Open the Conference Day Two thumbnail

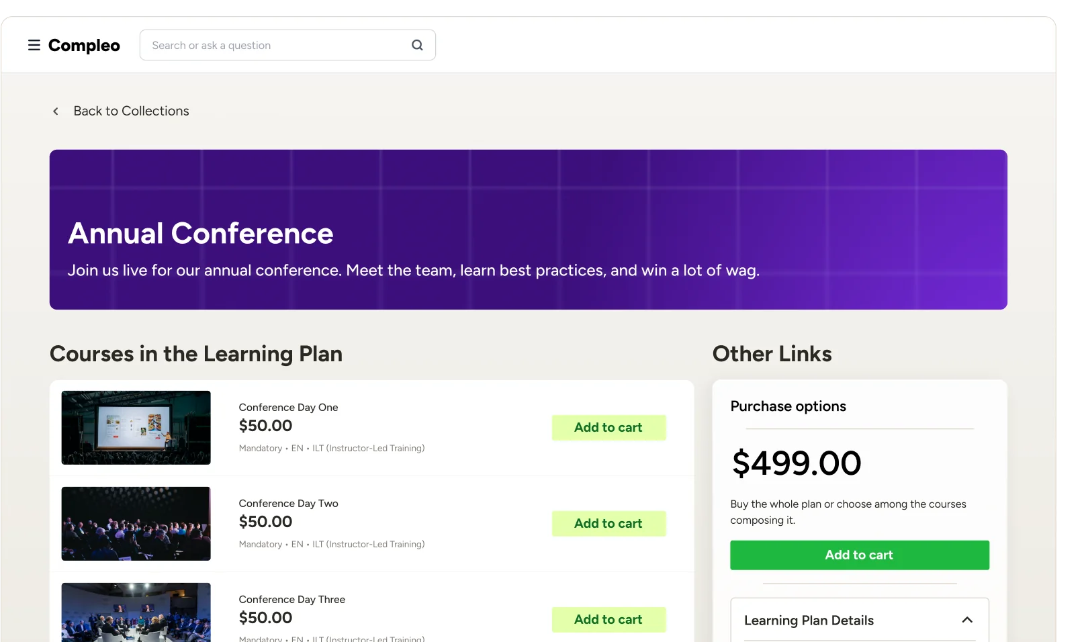(136, 524)
